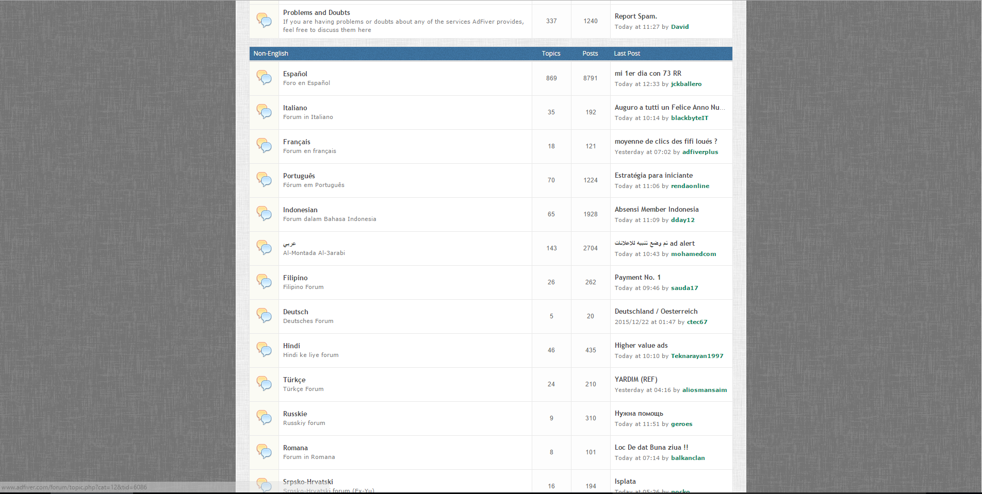982x494 pixels.
Task: Open the Romana forum
Action: tap(295, 448)
